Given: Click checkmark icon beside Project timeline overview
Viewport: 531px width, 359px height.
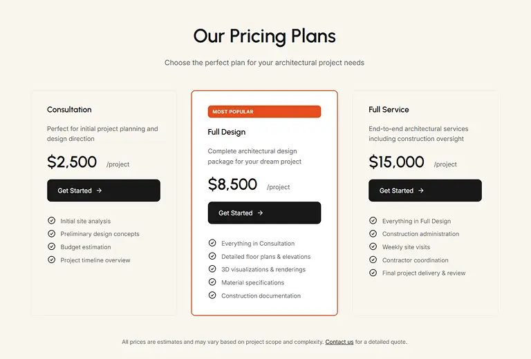Looking at the screenshot, I should point(51,260).
